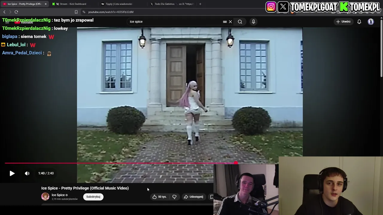Reload the page with the refresh icon
383x215 pixels.
pyautogui.click(x=16, y=12)
